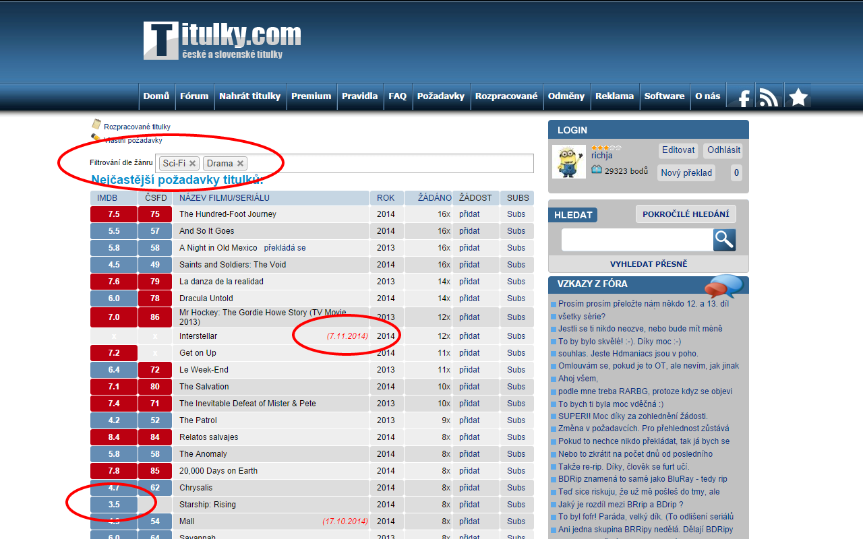This screenshot has width=863, height=539.
Task: Go to the Domů menu item
Action: click(156, 96)
